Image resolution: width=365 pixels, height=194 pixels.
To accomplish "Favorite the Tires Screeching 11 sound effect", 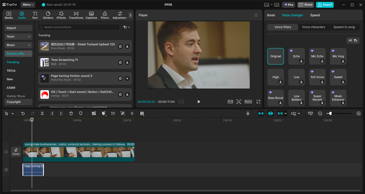I will point(120,62).
